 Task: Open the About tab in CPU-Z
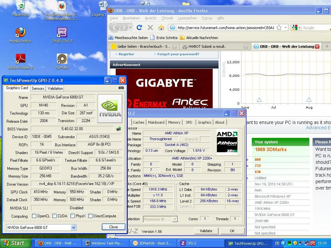point(220,122)
